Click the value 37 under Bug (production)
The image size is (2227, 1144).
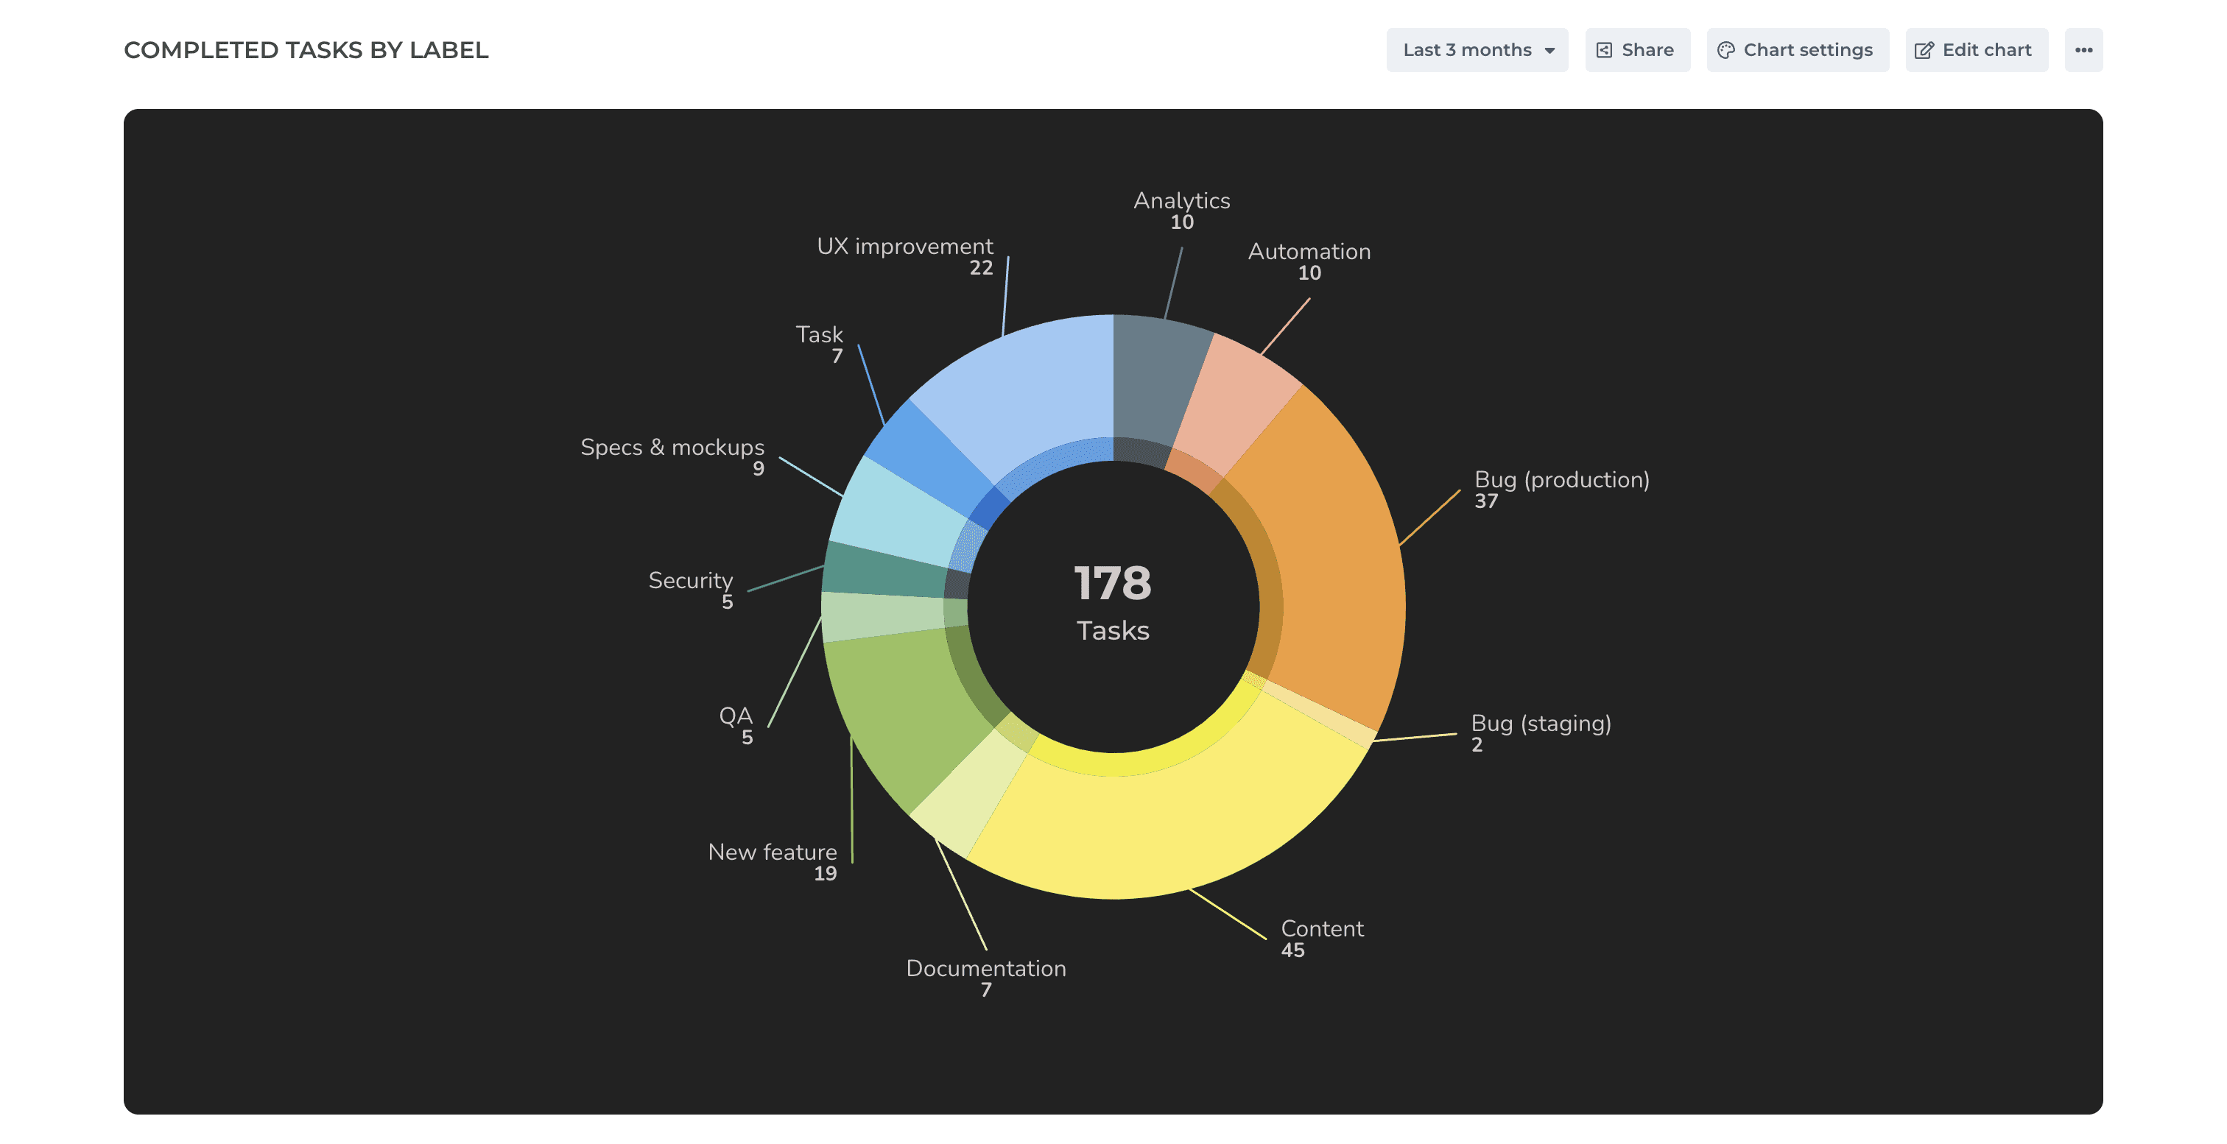1486,501
